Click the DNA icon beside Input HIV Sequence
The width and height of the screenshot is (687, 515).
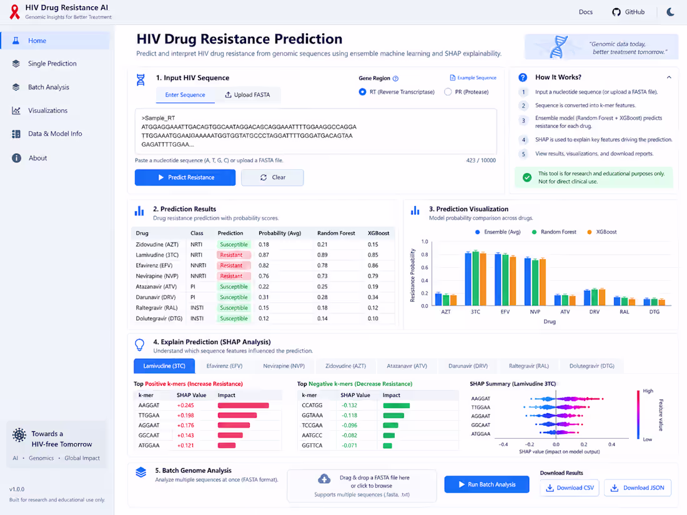tap(140, 80)
